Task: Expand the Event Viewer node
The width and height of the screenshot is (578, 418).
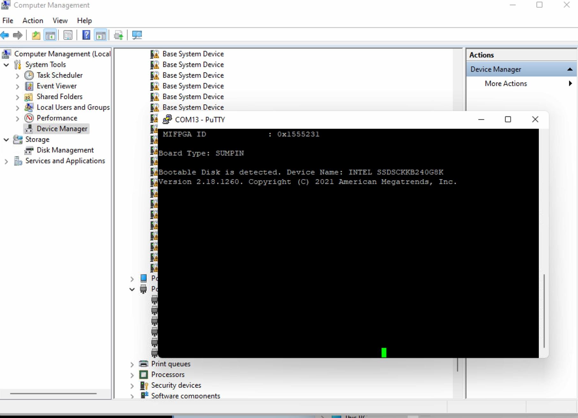Action: (x=18, y=86)
